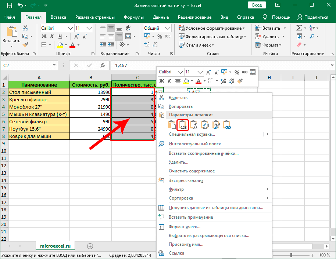Choose Paste Formulas fx option
The image size is (336, 259).
click(x=194, y=125)
